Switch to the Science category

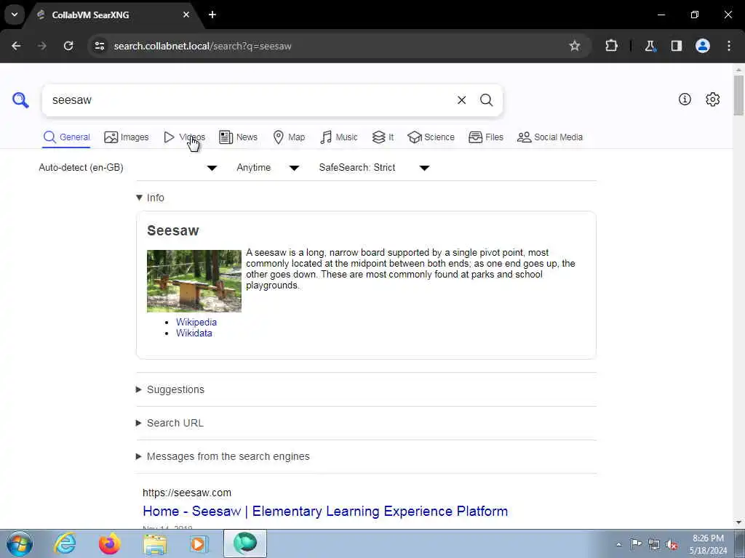coord(431,137)
